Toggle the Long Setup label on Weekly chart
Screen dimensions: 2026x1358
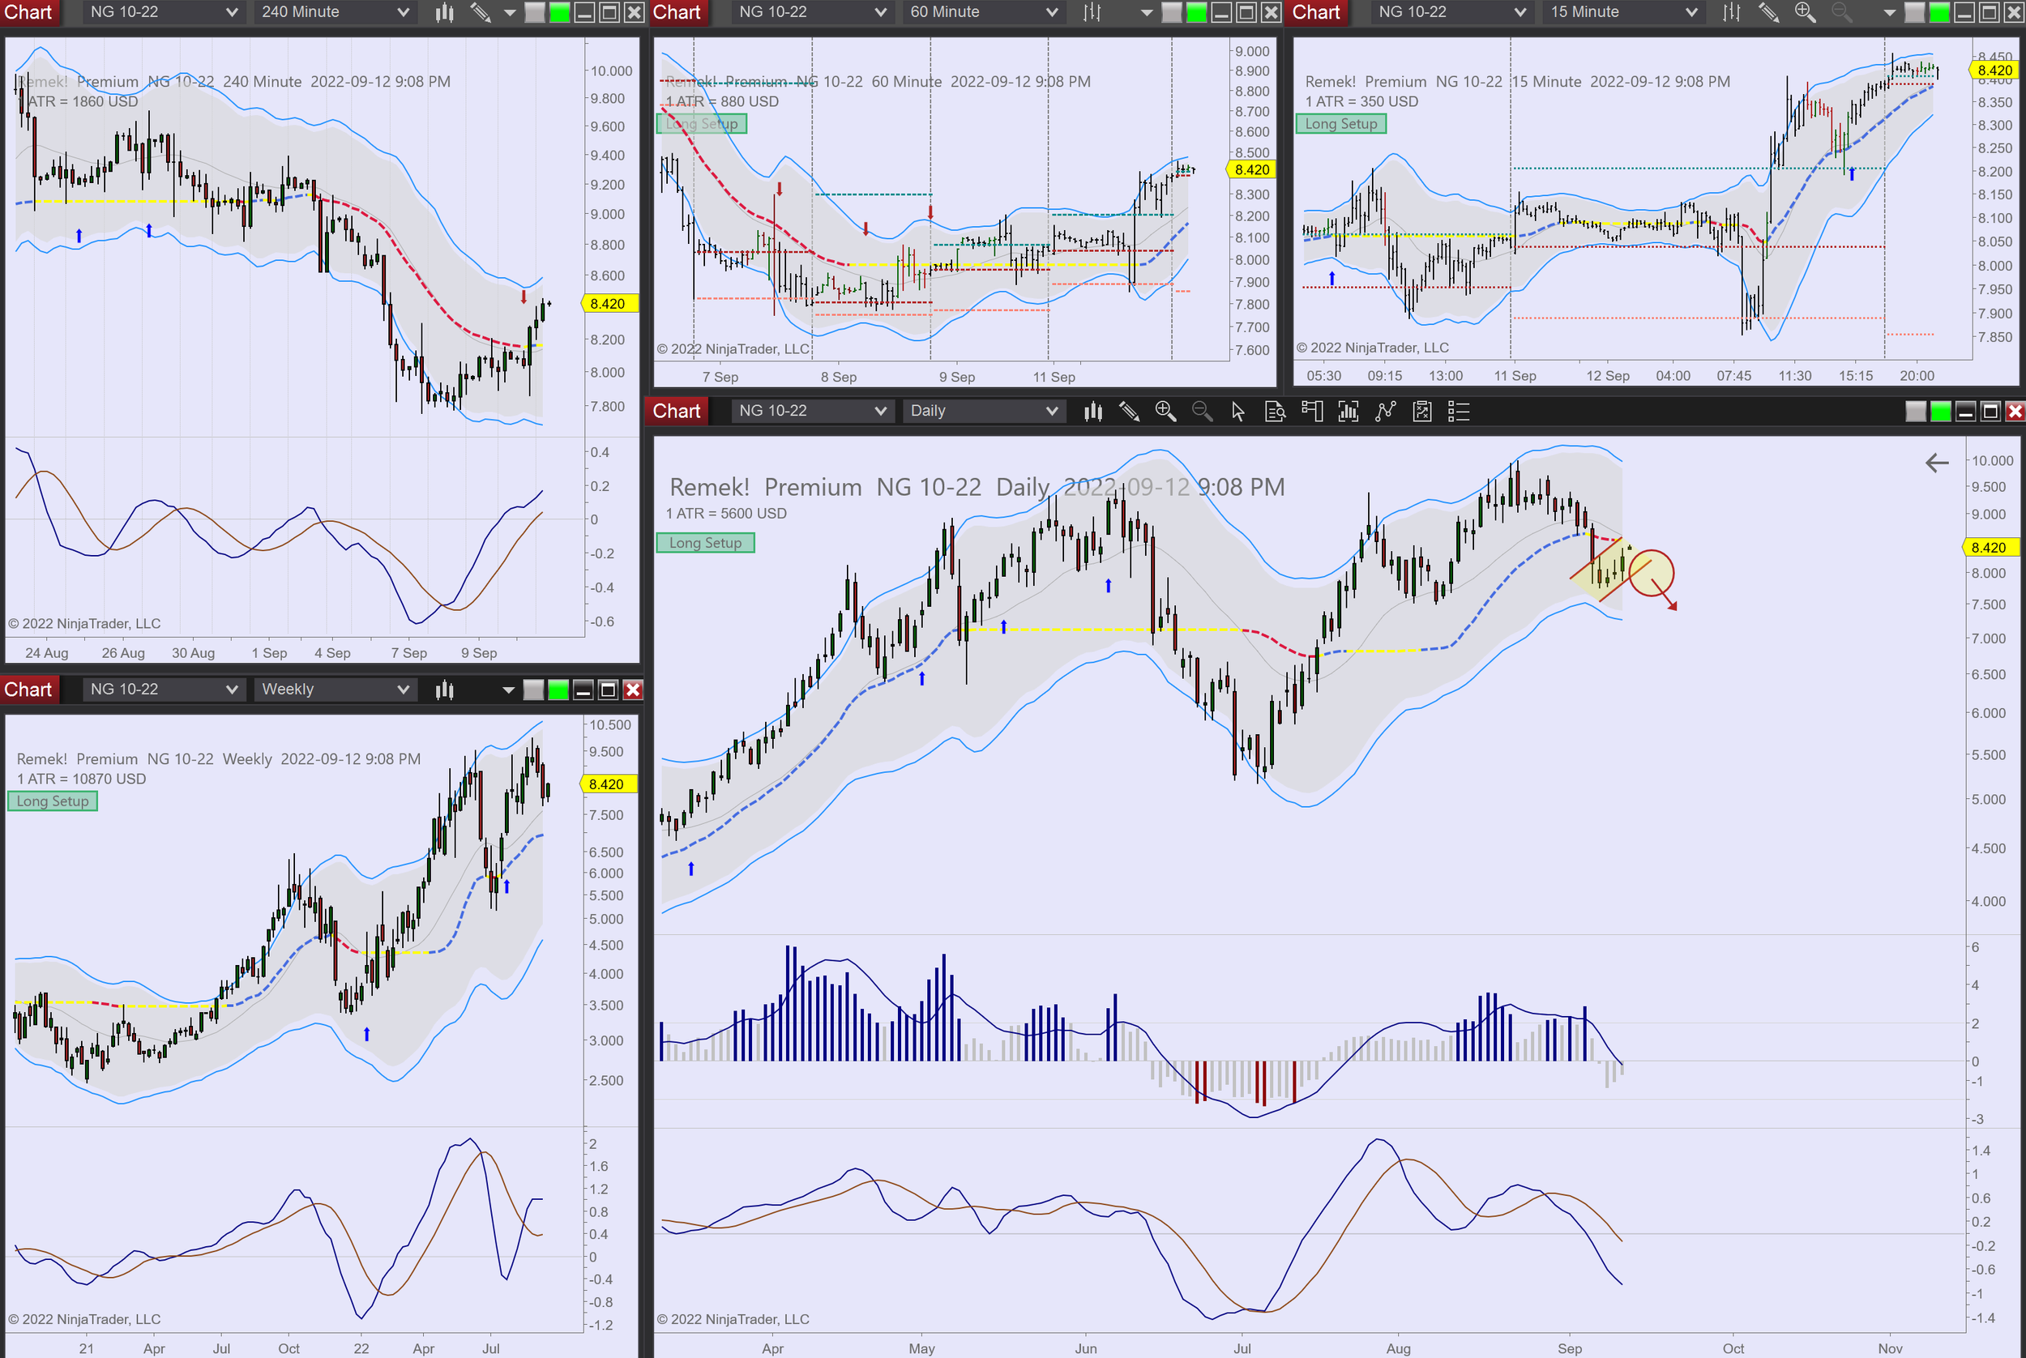pos(53,801)
